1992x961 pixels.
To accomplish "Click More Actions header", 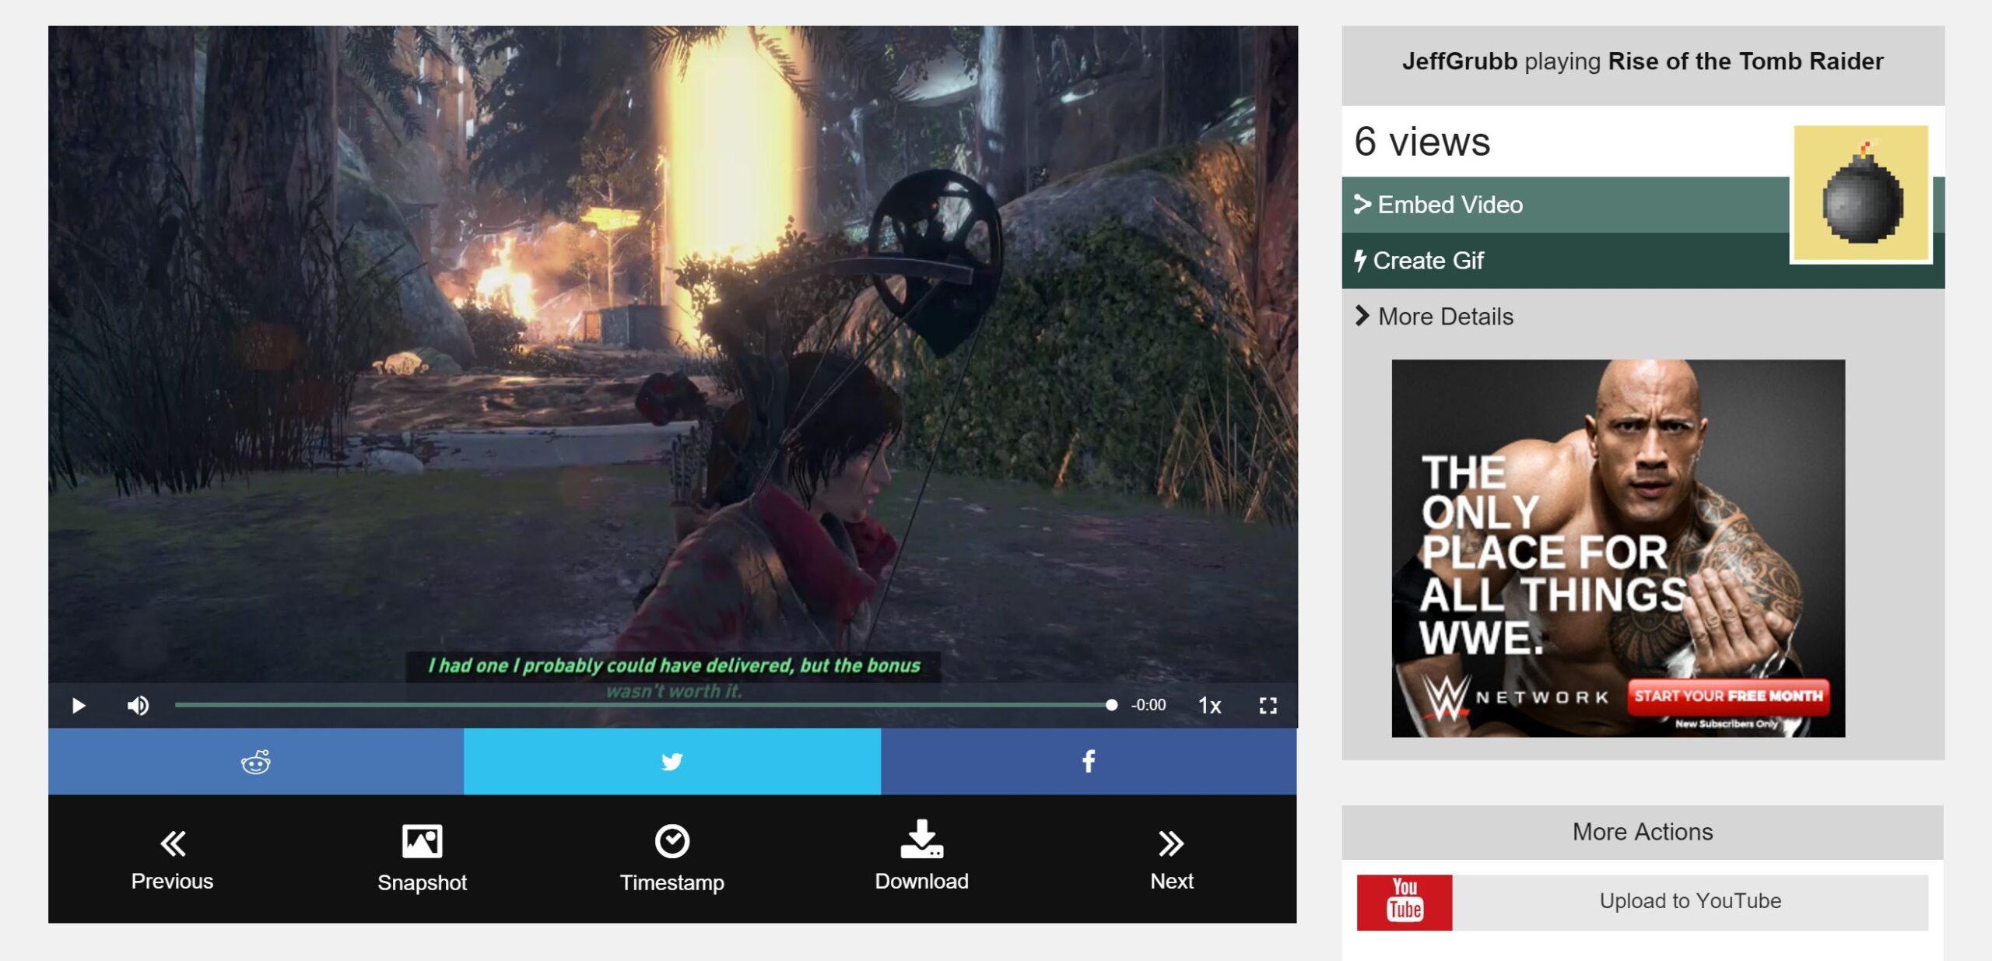I will pyautogui.click(x=1643, y=832).
